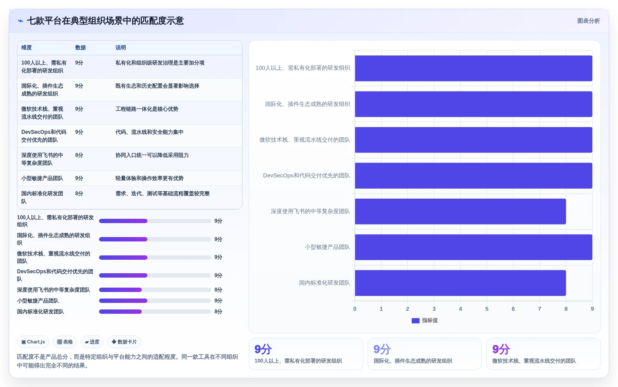This screenshot has width=618, height=387.
Task: Open the 9分 card for 微软技术栈、重视流水线交付的团队
Action: (x=543, y=354)
